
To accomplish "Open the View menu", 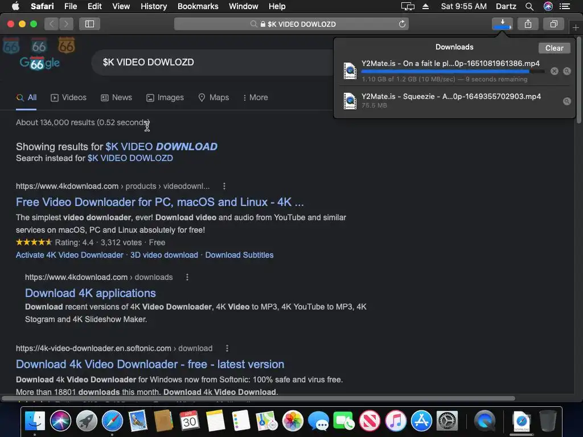I will click(121, 6).
